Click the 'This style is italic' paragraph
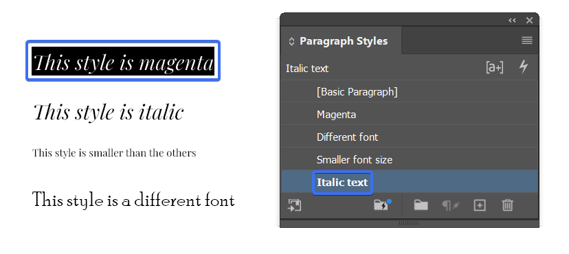569x254 pixels. tap(109, 112)
